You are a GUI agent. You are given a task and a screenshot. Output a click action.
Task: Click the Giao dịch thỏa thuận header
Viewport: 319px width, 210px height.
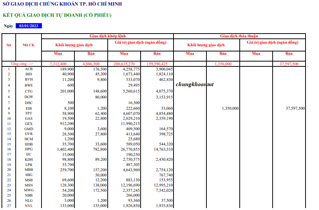pyautogui.click(x=239, y=36)
